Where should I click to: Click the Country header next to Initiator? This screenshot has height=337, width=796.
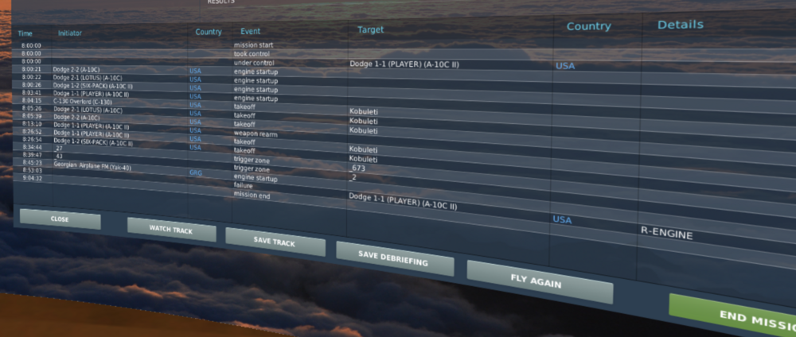209,32
